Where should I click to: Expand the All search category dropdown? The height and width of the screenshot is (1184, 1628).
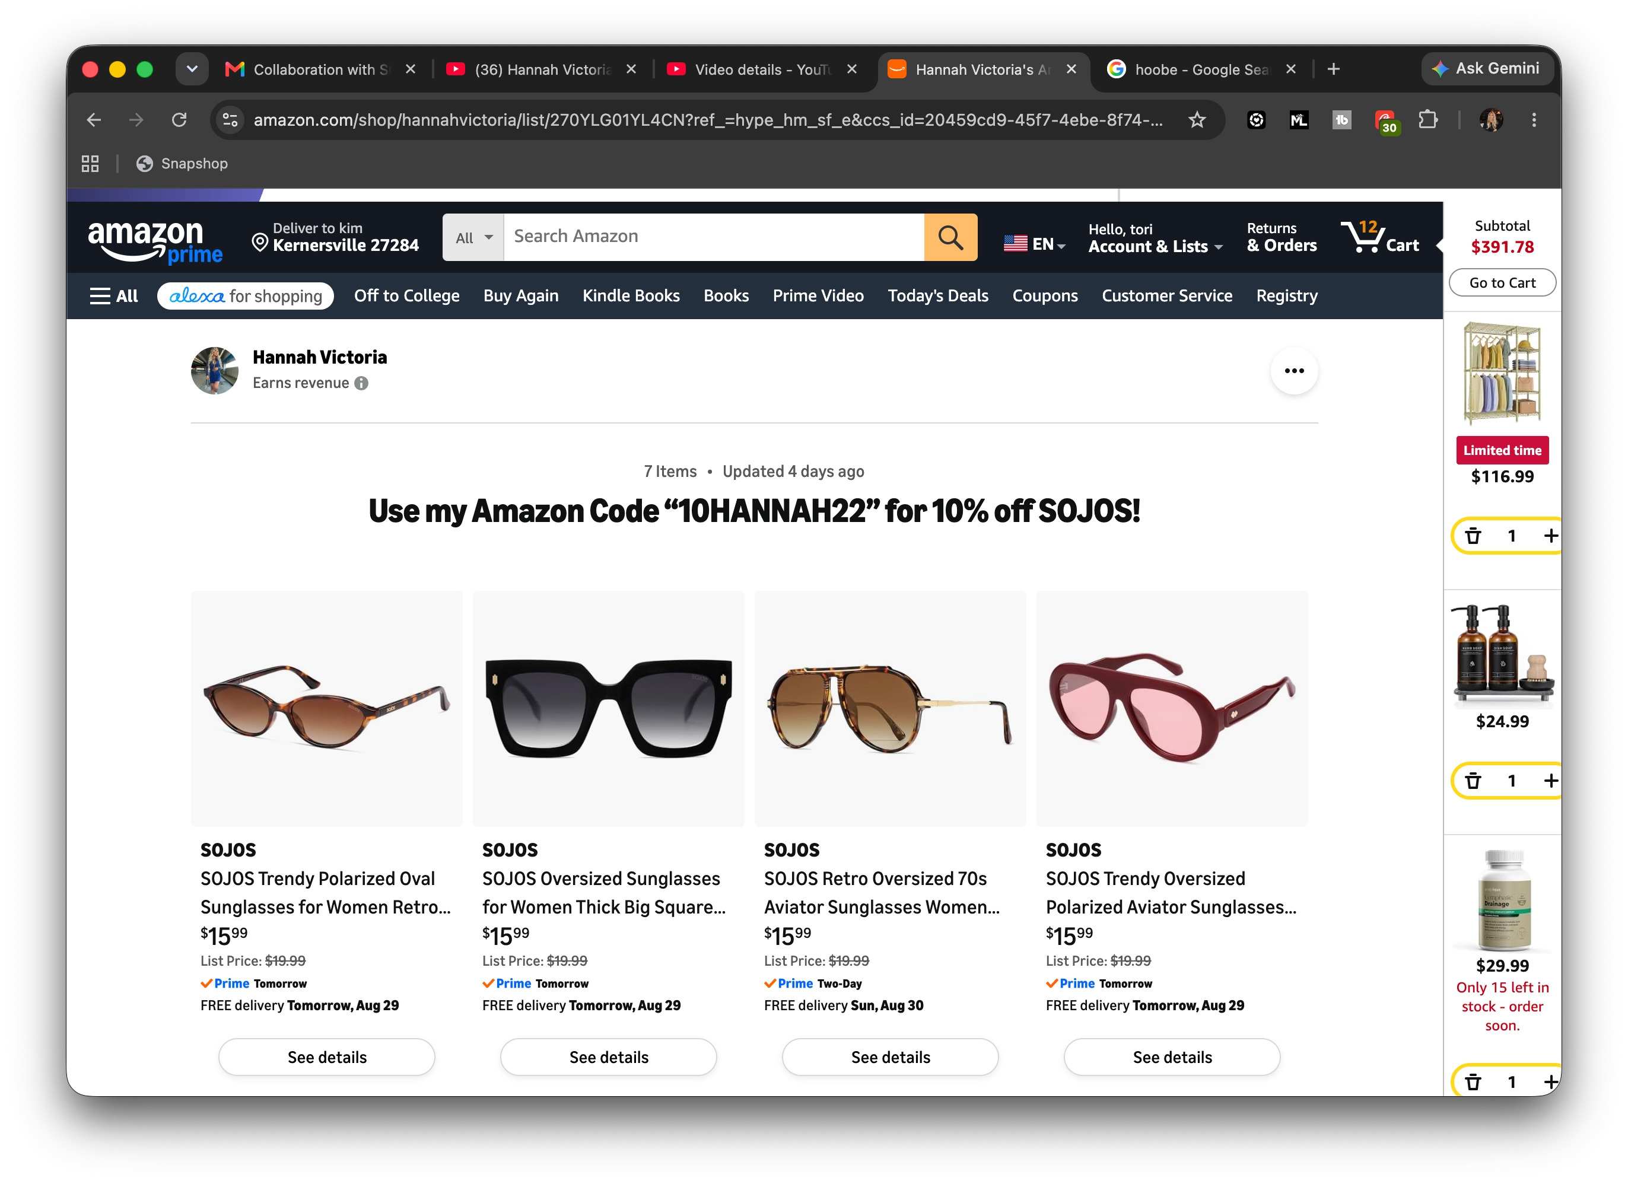click(474, 237)
